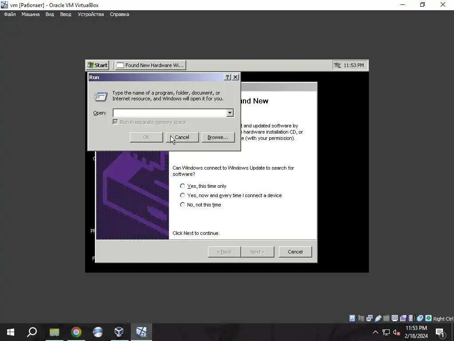Click Next in the hardware wizard

(258, 252)
